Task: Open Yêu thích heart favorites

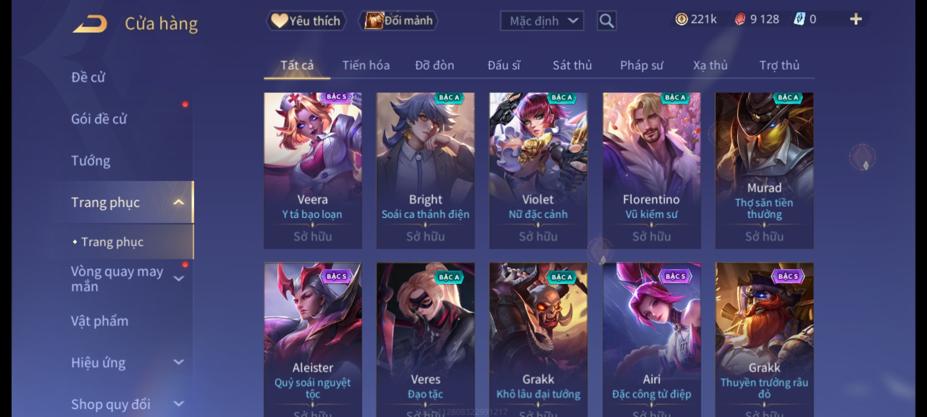Action: click(x=306, y=21)
